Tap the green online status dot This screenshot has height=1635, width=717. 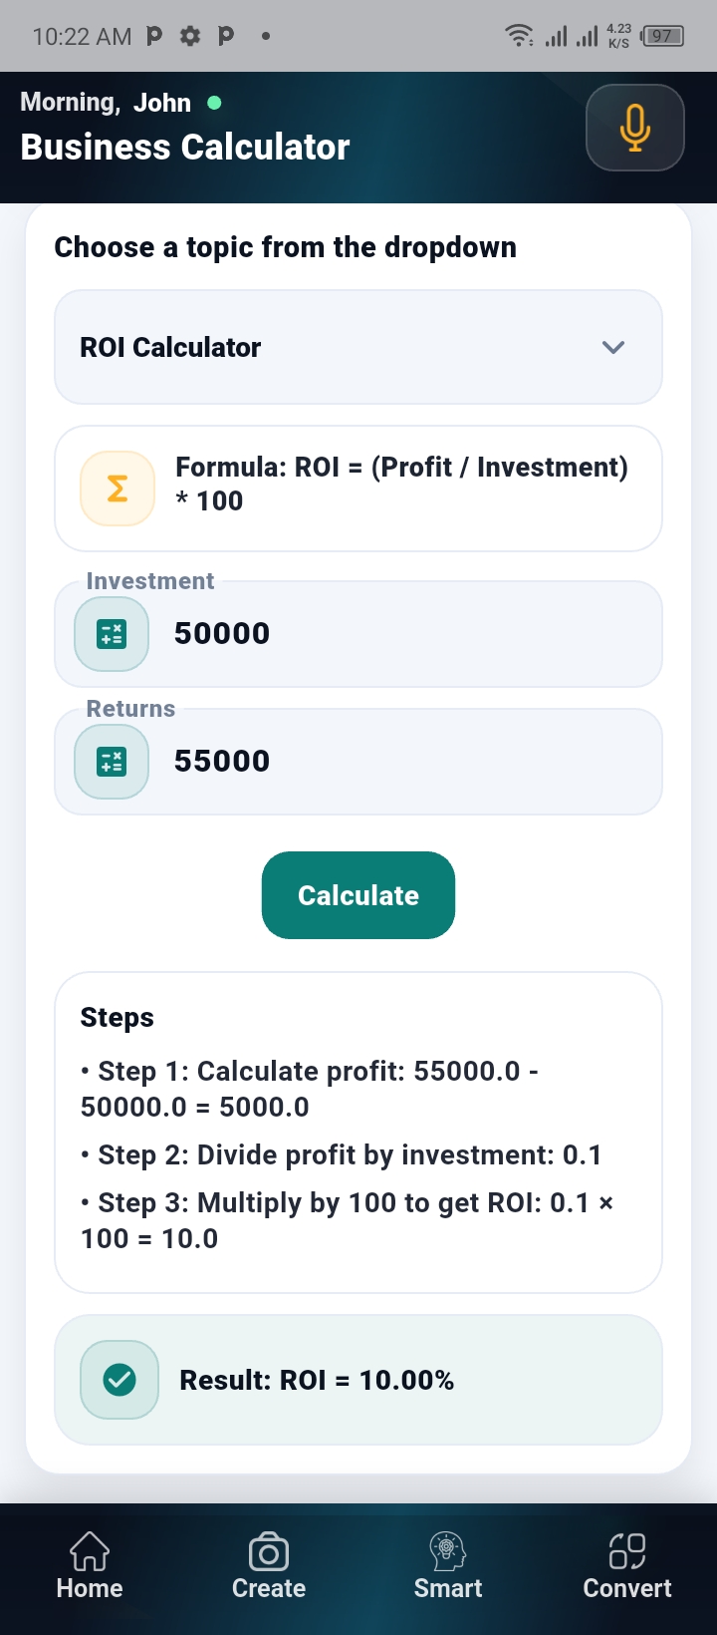point(214,102)
